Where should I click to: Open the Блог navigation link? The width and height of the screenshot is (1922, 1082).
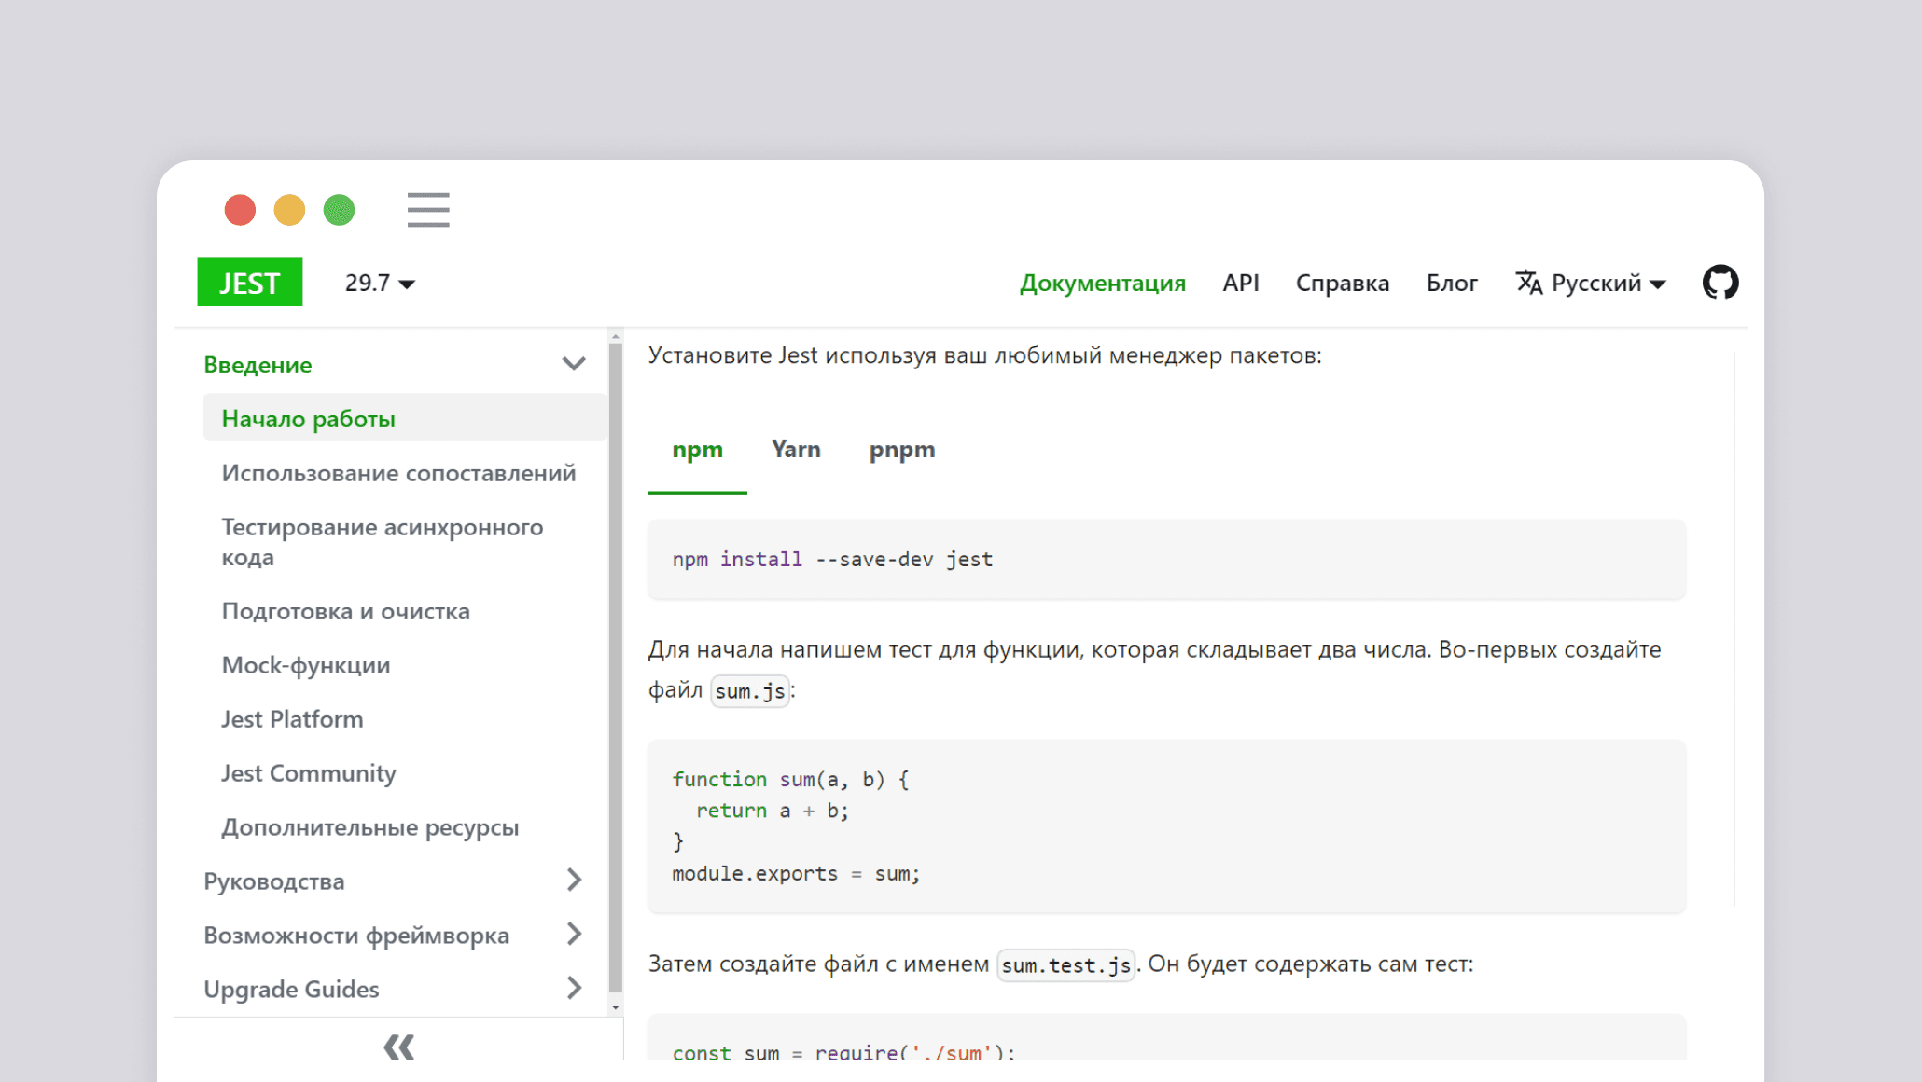[1451, 283]
